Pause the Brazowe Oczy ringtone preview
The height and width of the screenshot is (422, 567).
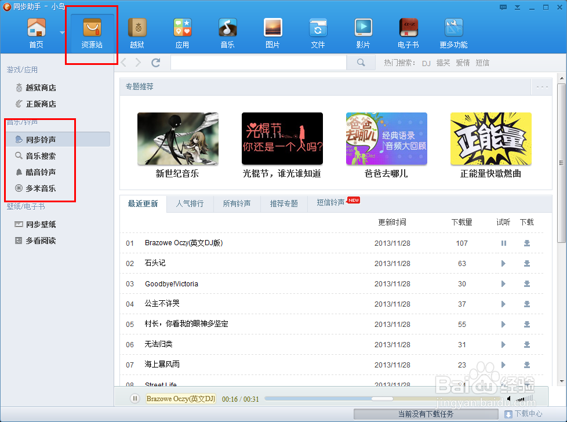tap(503, 242)
